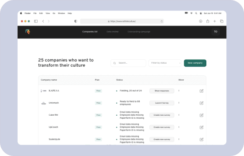Click the Free plan badge for Unismack
244x156 pixels.
tap(98, 103)
